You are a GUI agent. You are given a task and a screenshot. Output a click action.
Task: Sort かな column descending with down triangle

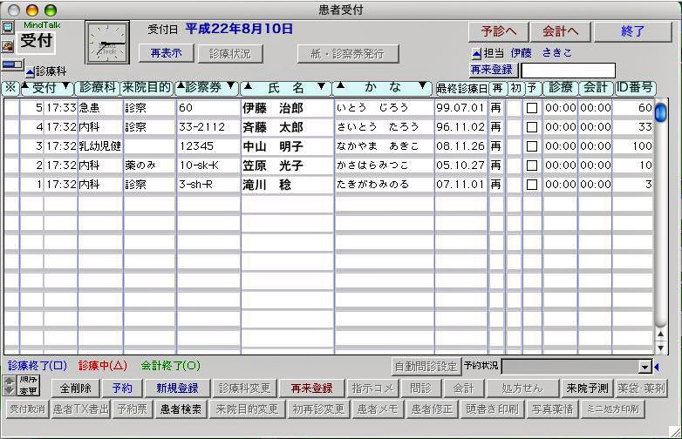click(422, 85)
